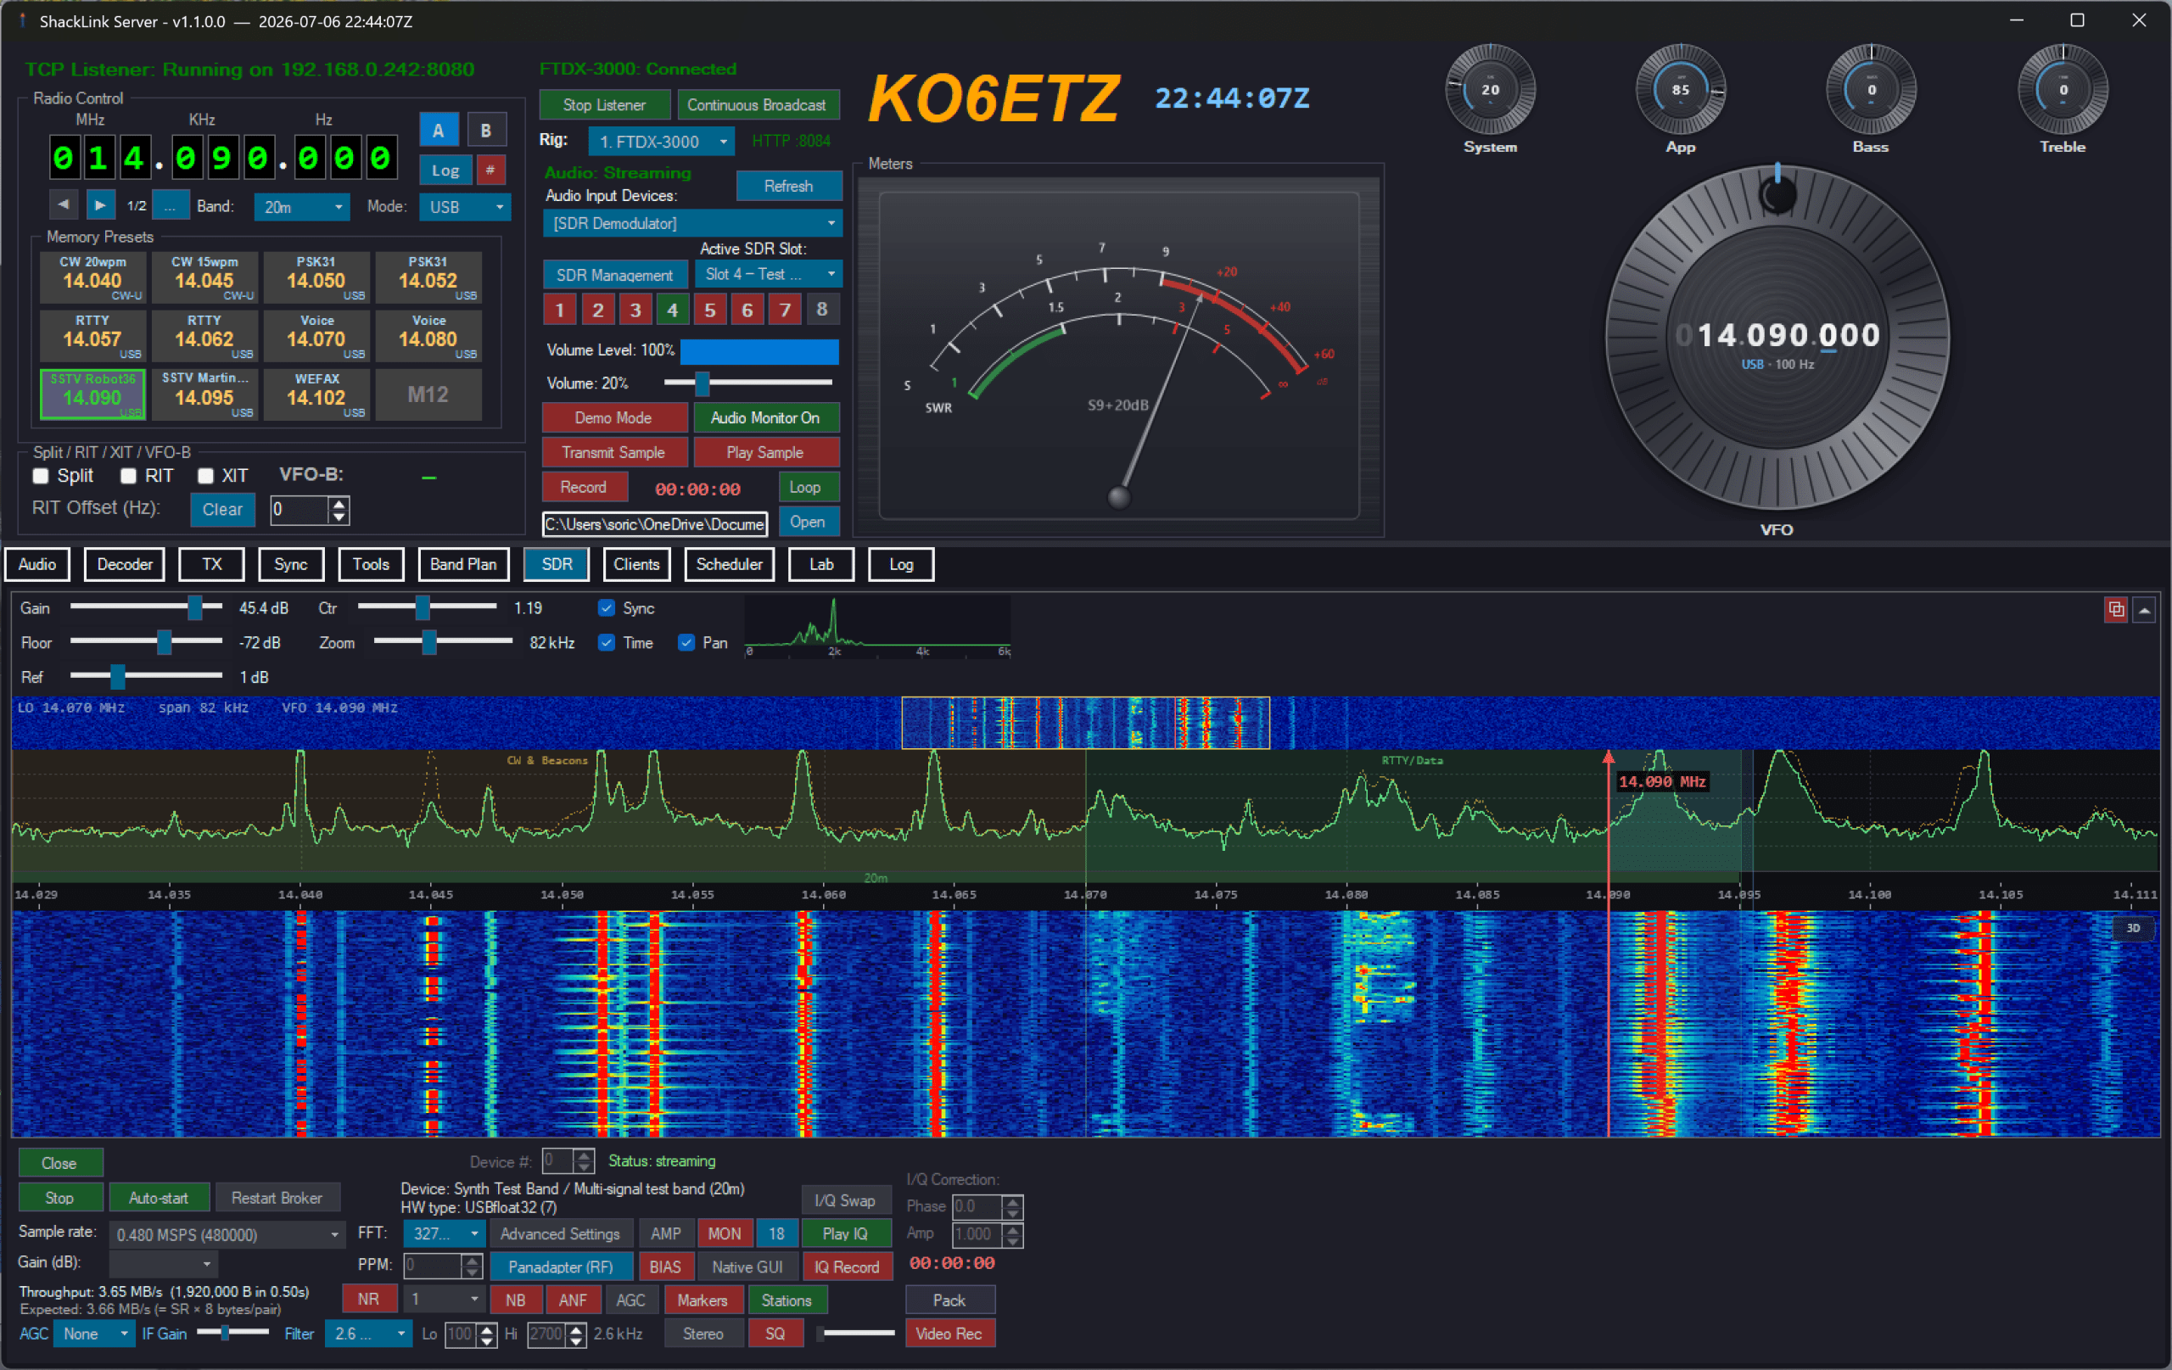Click the Treble knob
The height and width of the screenshot is (1370, 2172).
2063,89
